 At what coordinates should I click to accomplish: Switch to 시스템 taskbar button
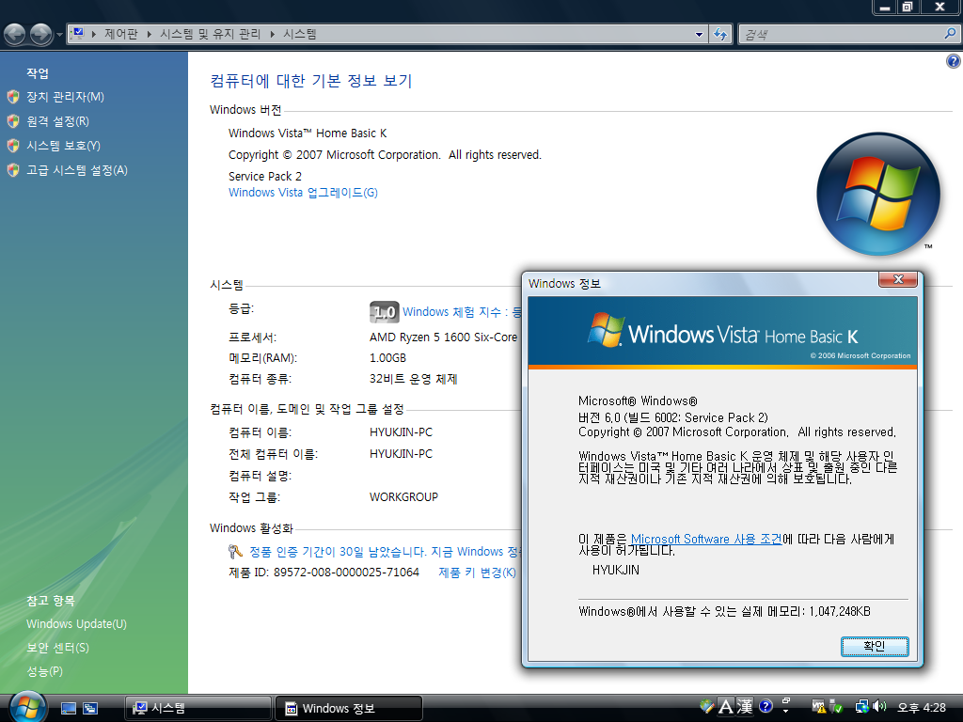(197, 708)
